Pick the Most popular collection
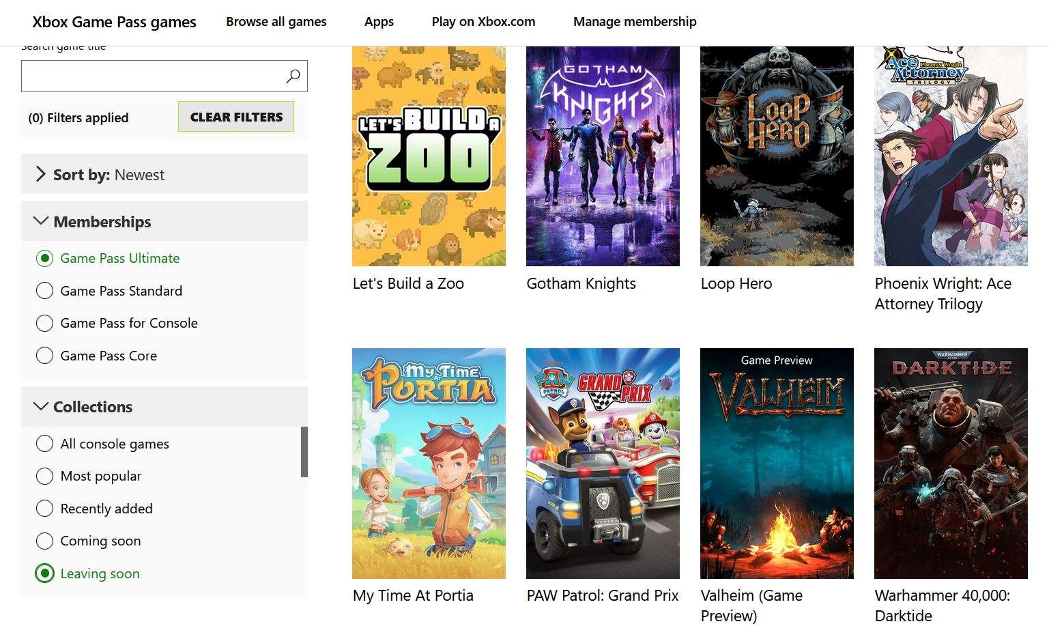Image resolution: width=1049 pixels, height=626 pixels. pyautogui.click(x=44, y=476)
